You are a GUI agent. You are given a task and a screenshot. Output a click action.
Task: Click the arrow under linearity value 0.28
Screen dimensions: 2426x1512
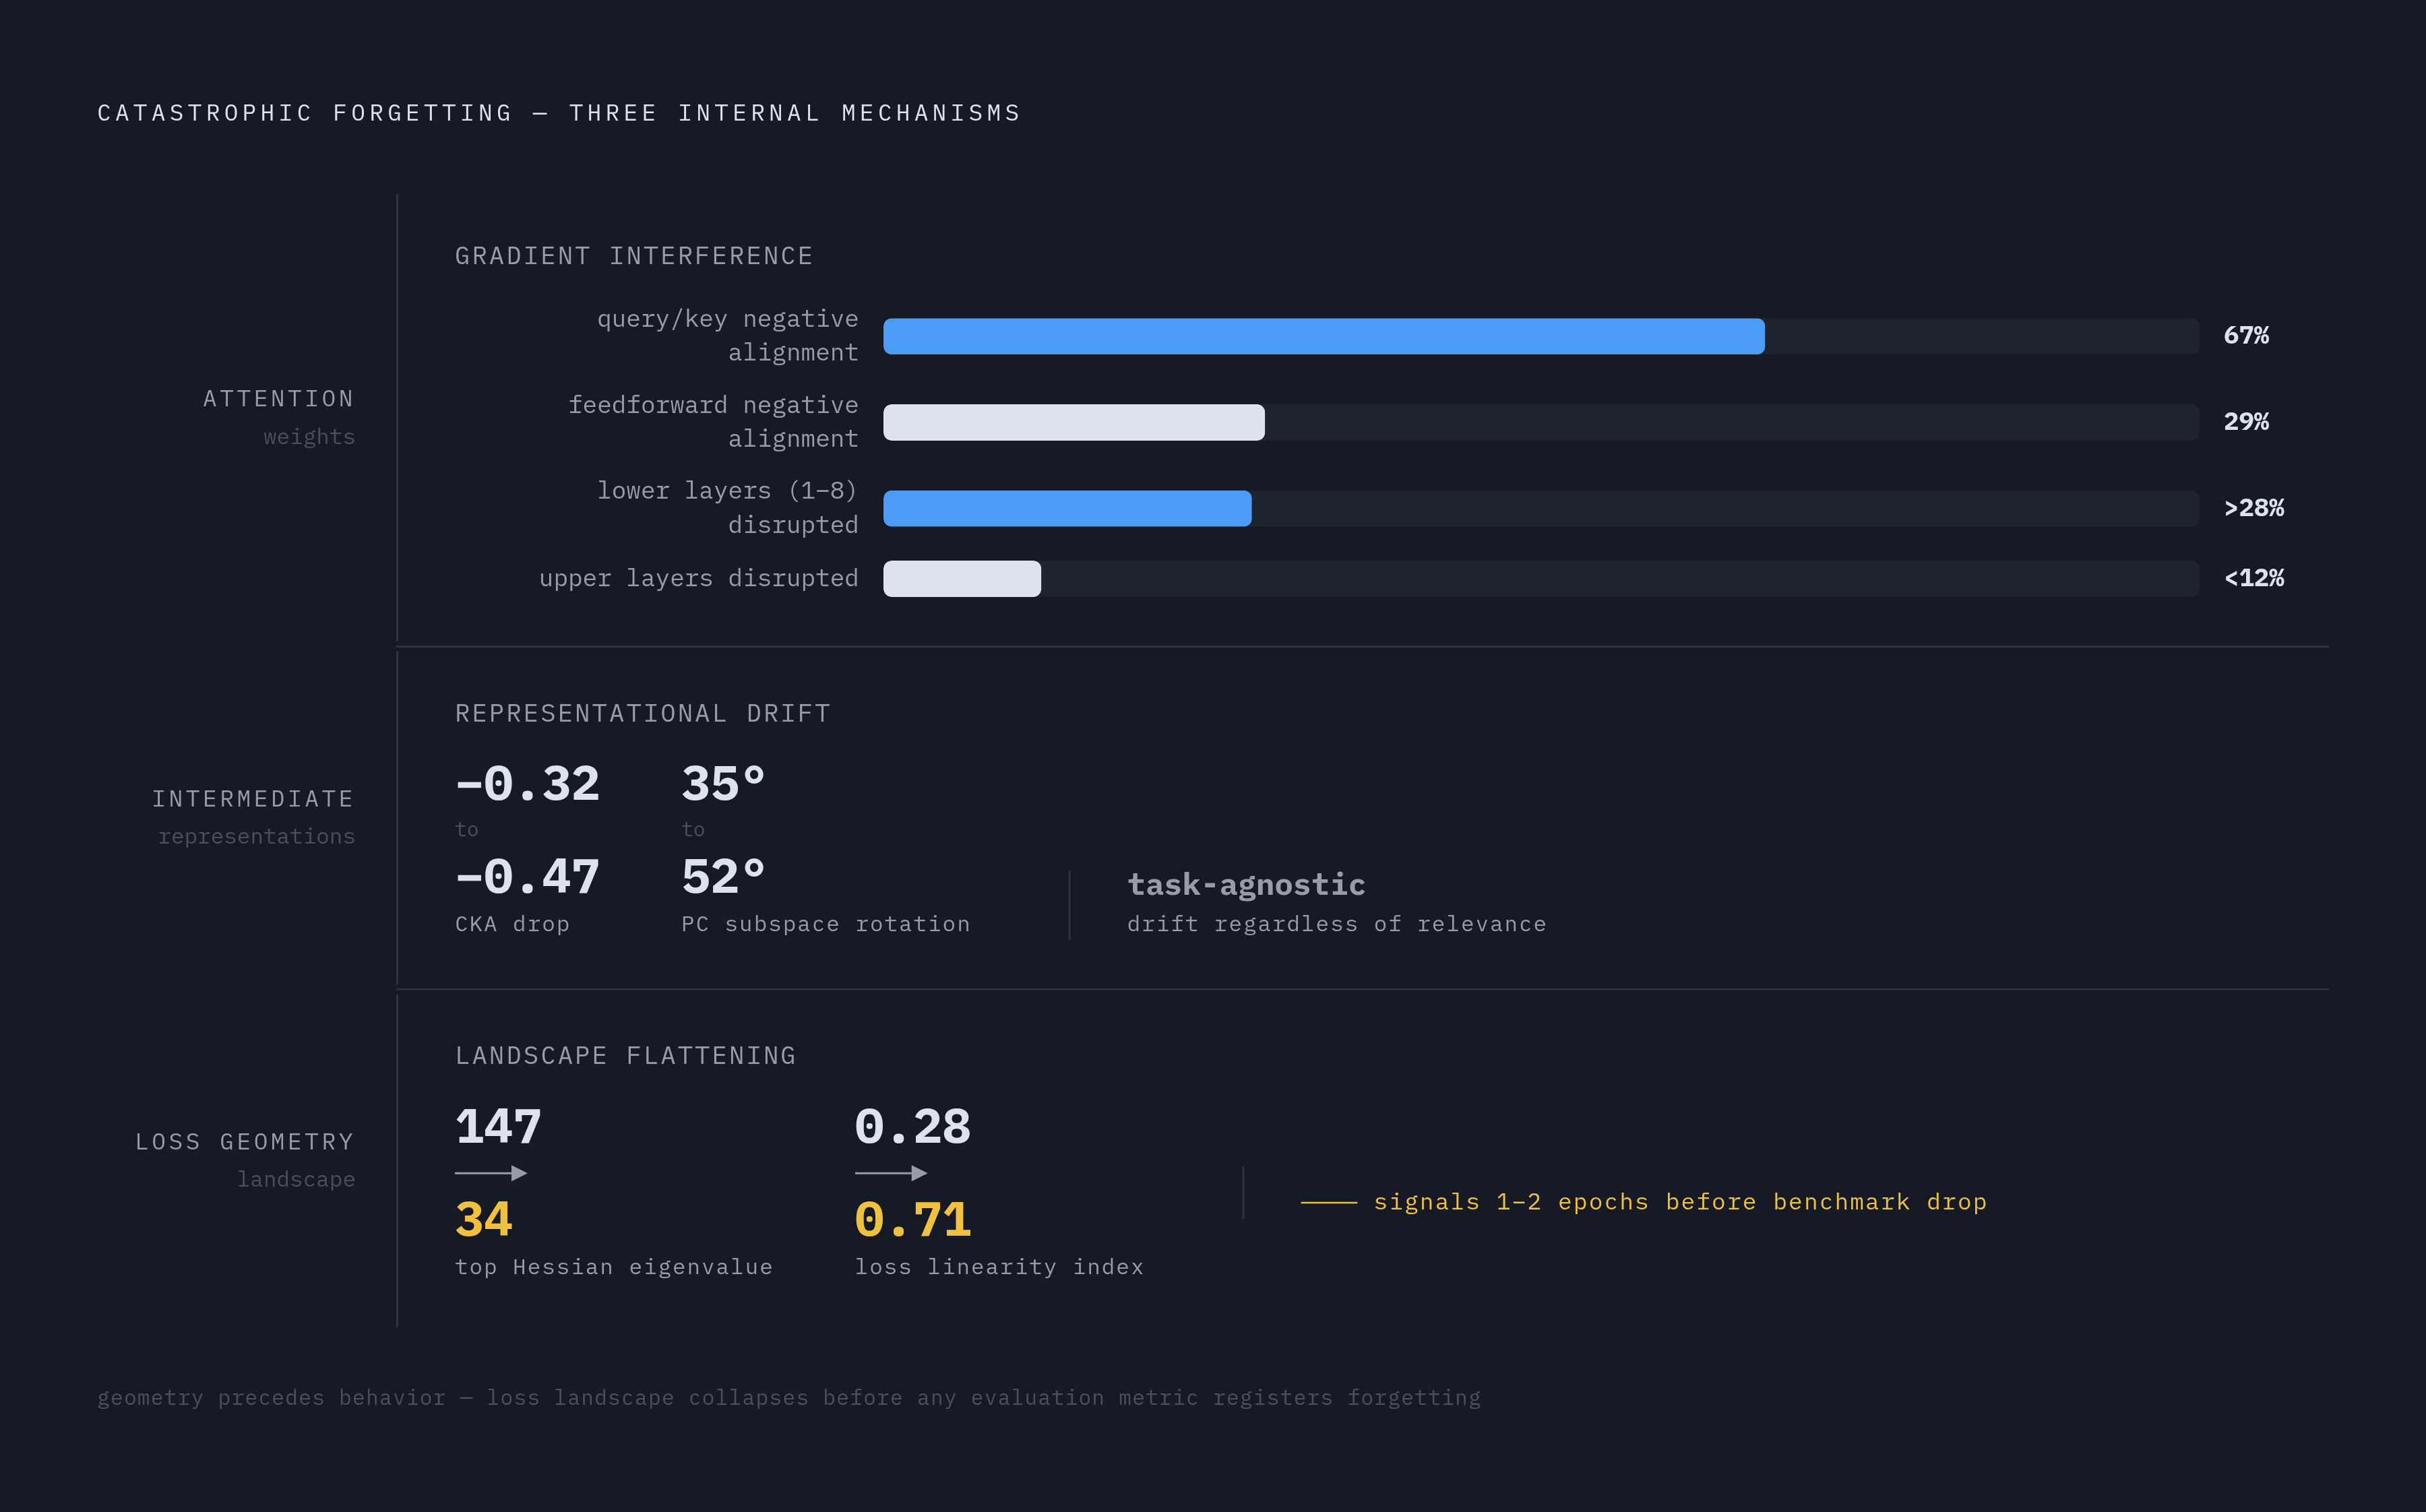point(891,1173)
